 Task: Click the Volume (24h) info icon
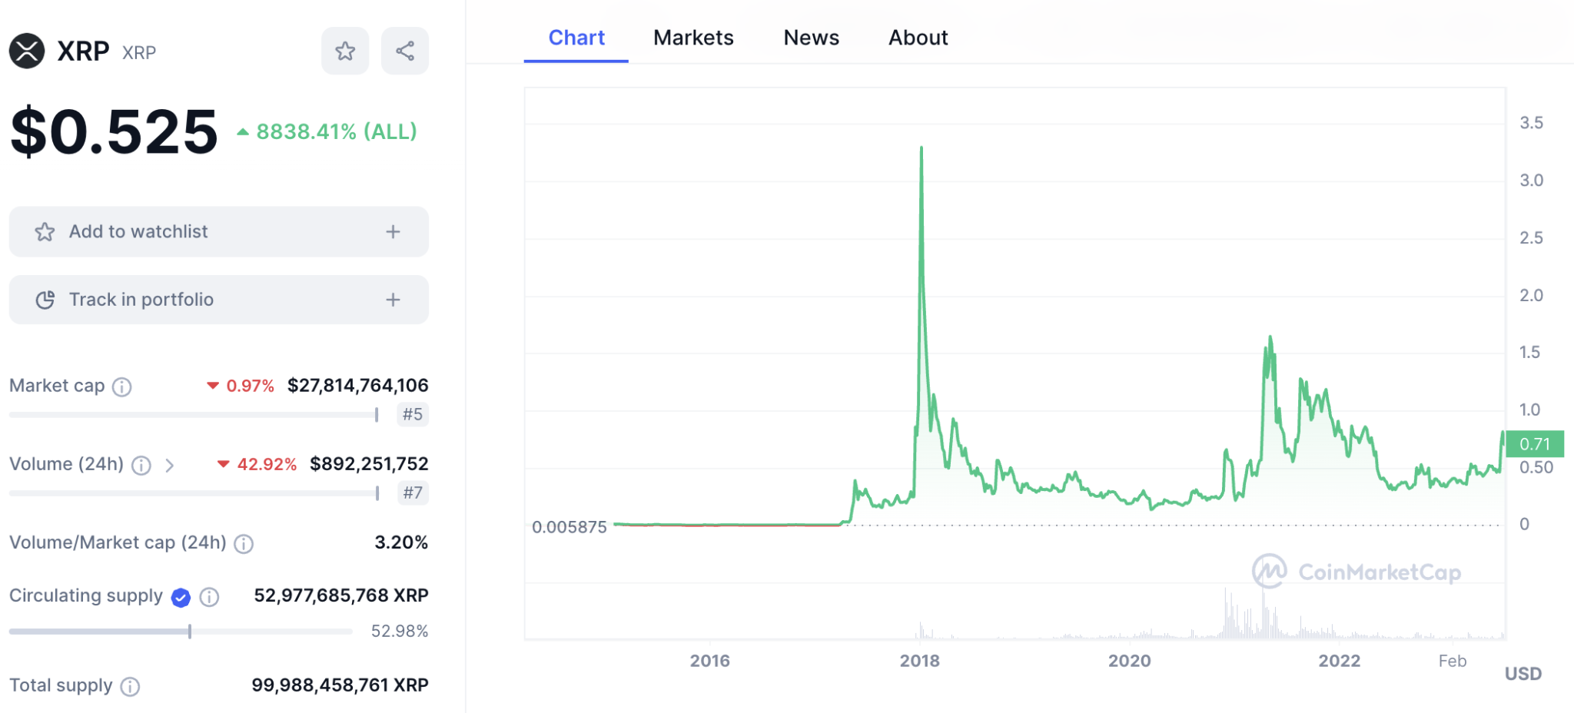pyautogui.click(x=141, y=465)
